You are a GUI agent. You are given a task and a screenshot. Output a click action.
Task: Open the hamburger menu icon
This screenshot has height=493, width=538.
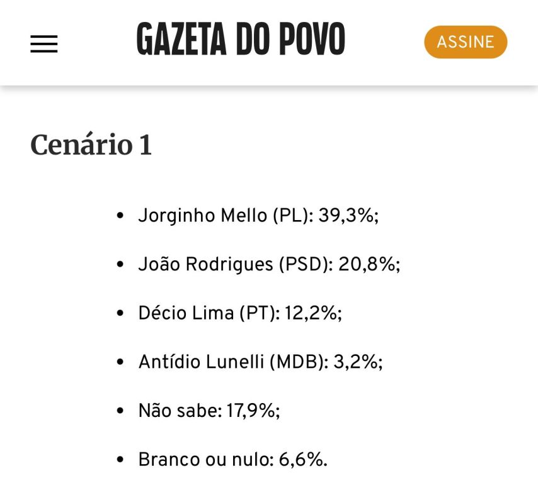[x=44, y=44]
